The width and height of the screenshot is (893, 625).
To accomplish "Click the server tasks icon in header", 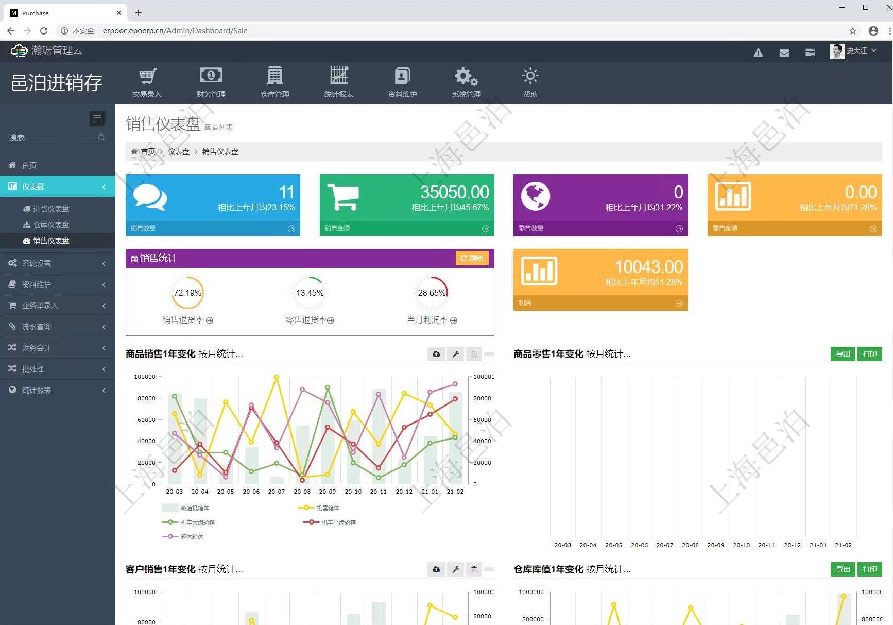I will [x=810, y=53].
